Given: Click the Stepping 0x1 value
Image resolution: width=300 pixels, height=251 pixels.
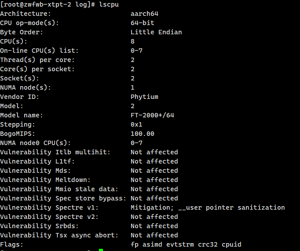Looking at the screenshot, I should pos(136,125).
